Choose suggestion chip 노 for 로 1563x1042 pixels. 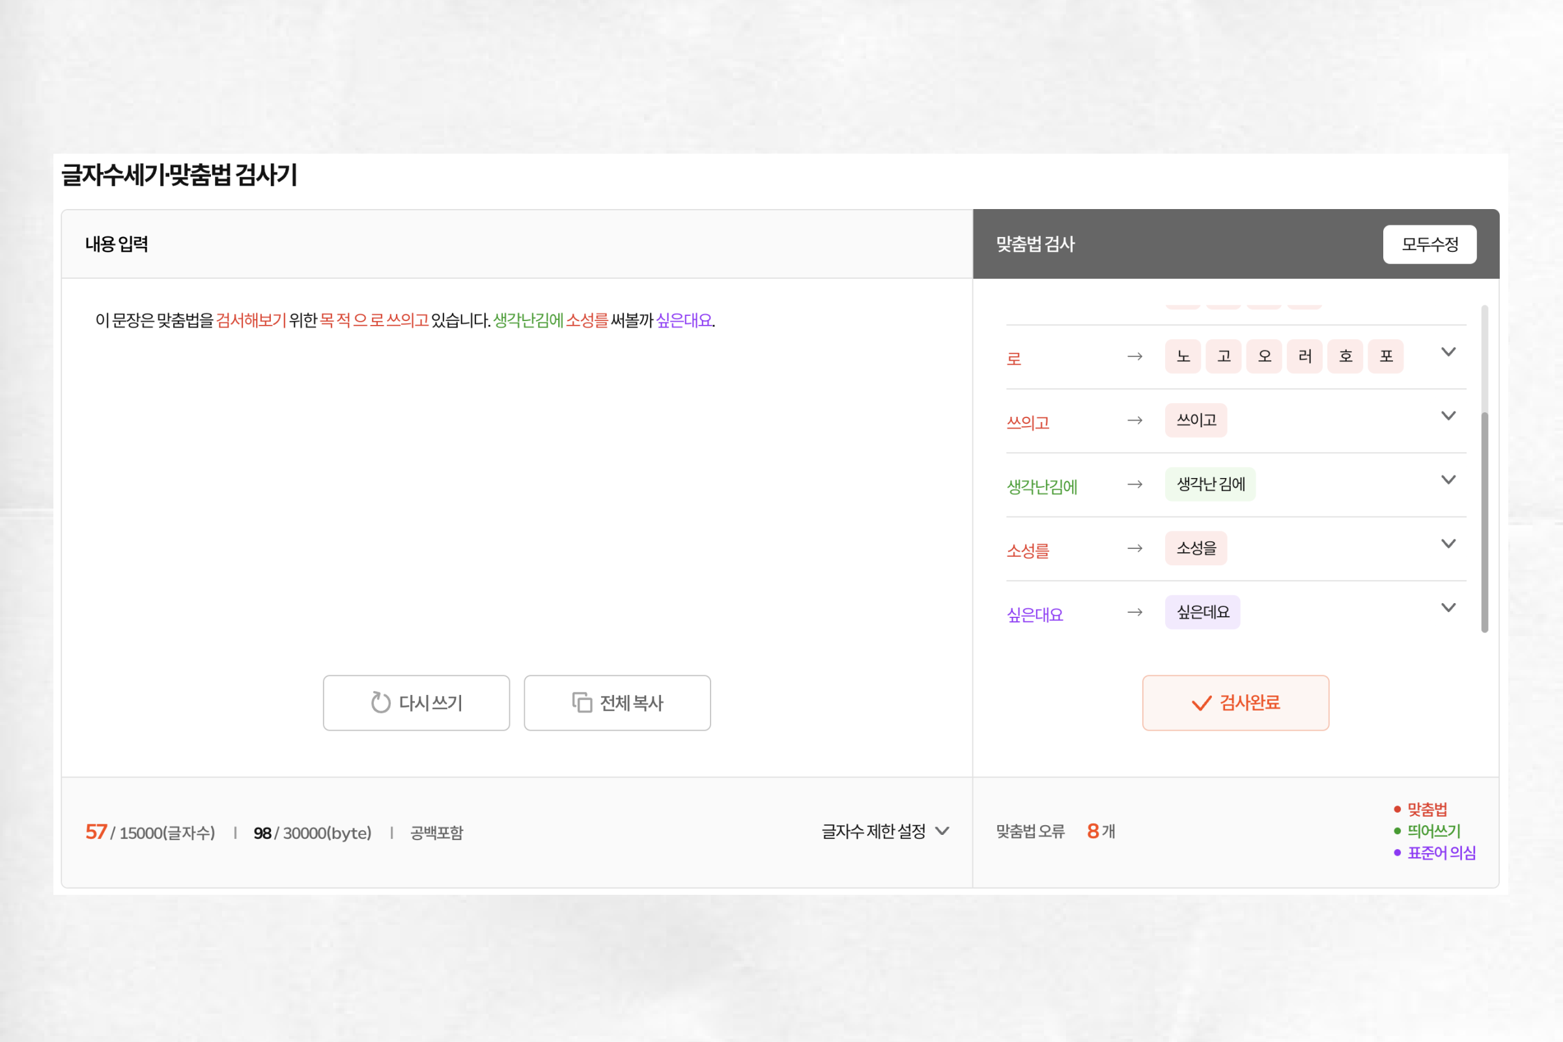[1183, 356]
